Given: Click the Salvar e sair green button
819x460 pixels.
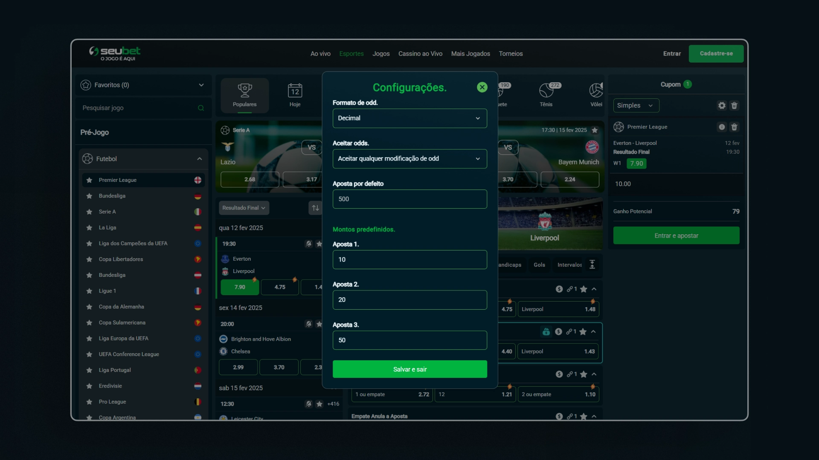Looking at the screenshot, I should pyautogui.click(x=409, y=369).
